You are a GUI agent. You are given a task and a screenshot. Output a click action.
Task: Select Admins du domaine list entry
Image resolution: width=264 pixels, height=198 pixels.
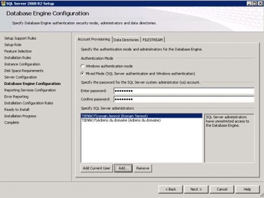point(141,120)
